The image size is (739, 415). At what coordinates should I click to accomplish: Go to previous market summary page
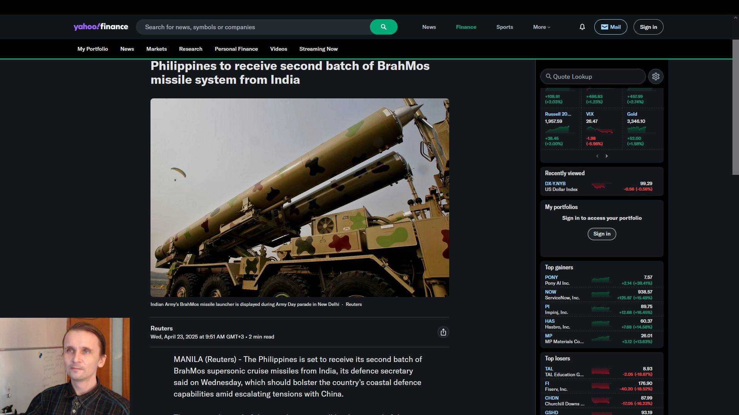tap(597, 156)
